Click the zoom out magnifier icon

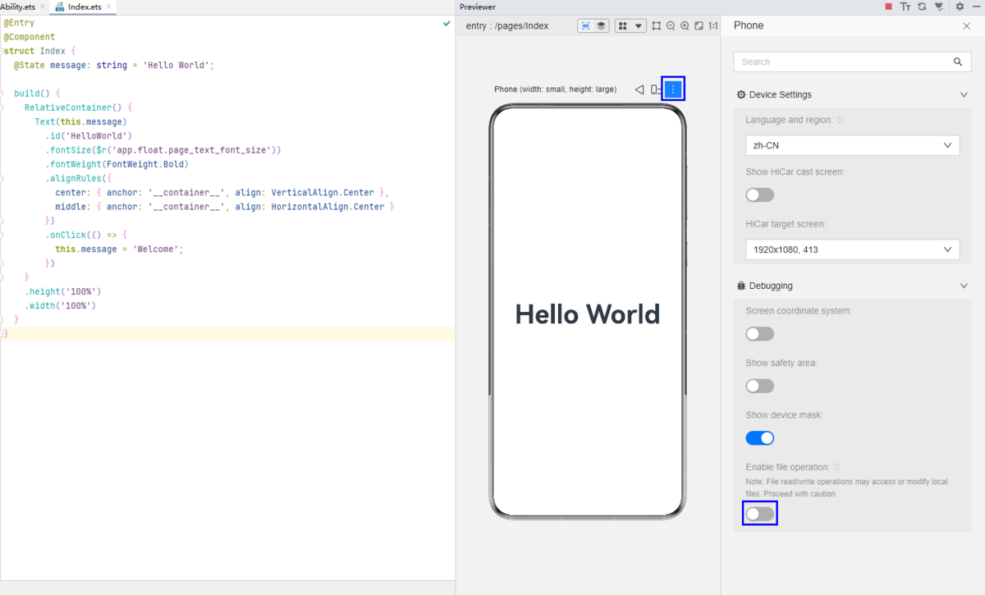click(671, 26)
